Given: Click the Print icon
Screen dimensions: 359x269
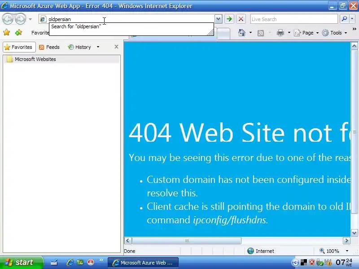Looking at the screenshot, I should (x=280, y=33).
